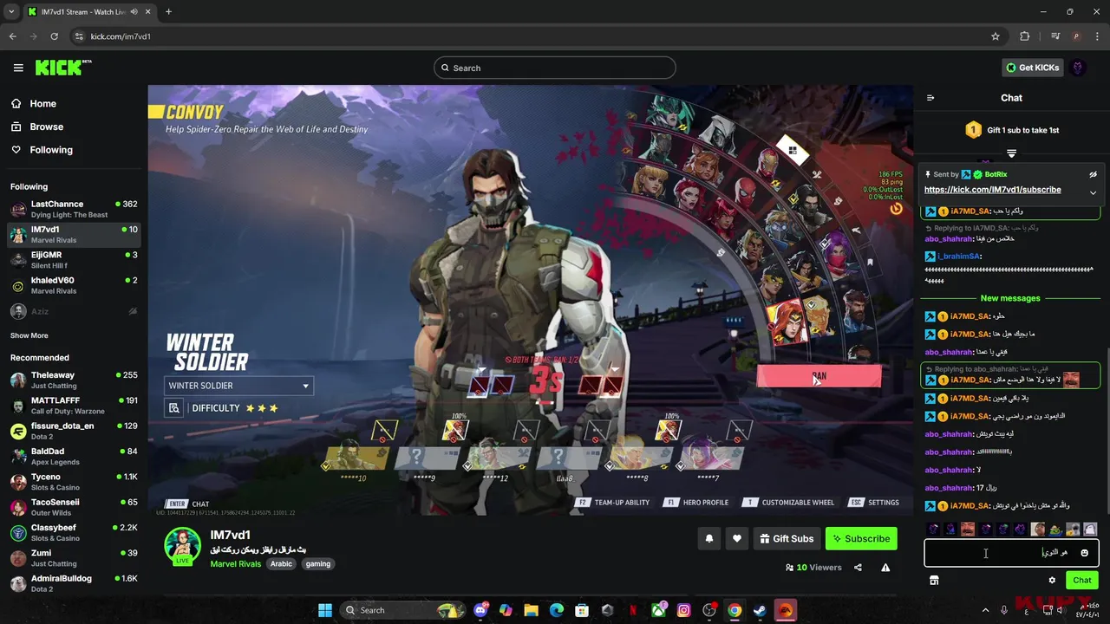Click the mute icon on browser tab
This screenshot has height=624, width=1110.
tap(134, 11)
